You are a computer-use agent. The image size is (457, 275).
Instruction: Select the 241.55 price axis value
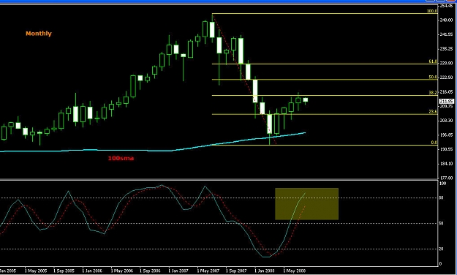click(446, 34)
